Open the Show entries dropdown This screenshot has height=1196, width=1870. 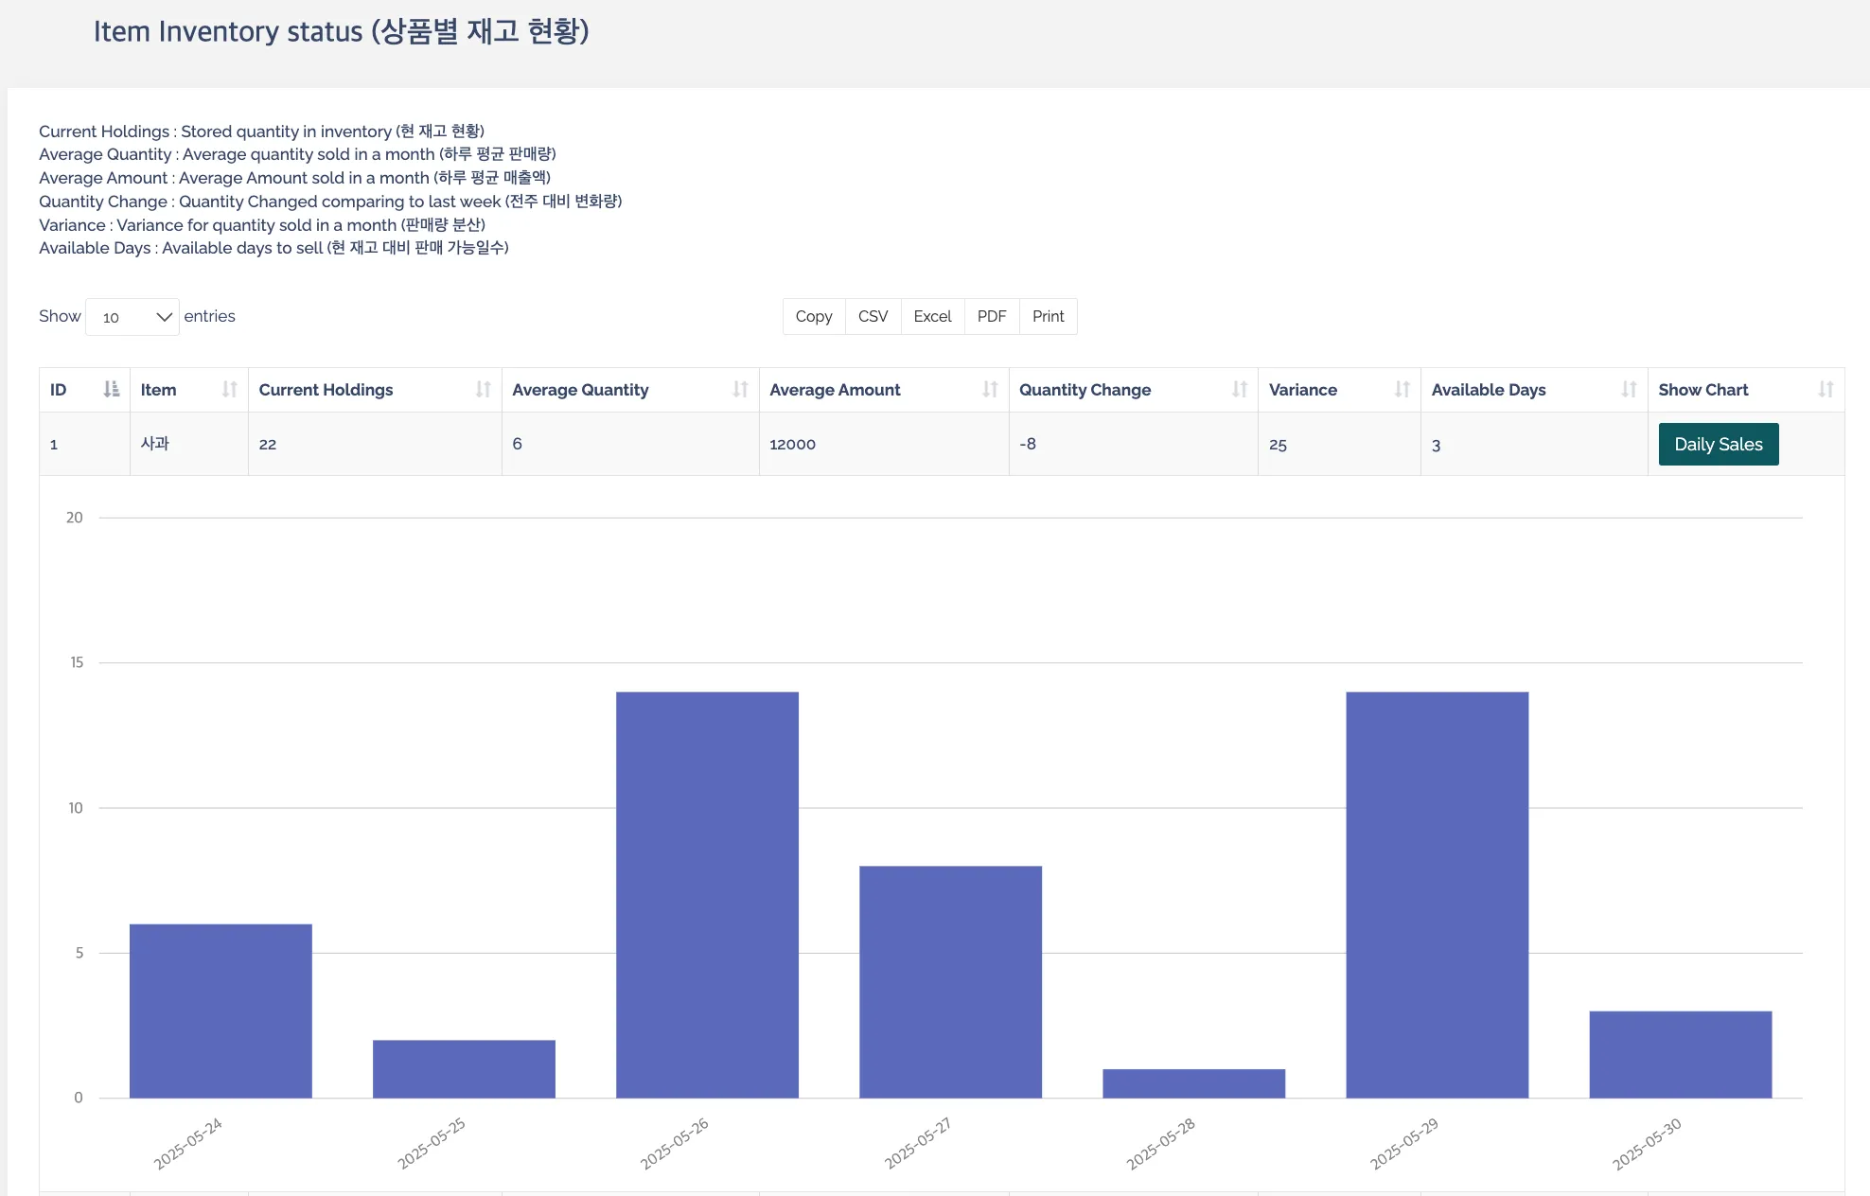click(x=132, y=317)
